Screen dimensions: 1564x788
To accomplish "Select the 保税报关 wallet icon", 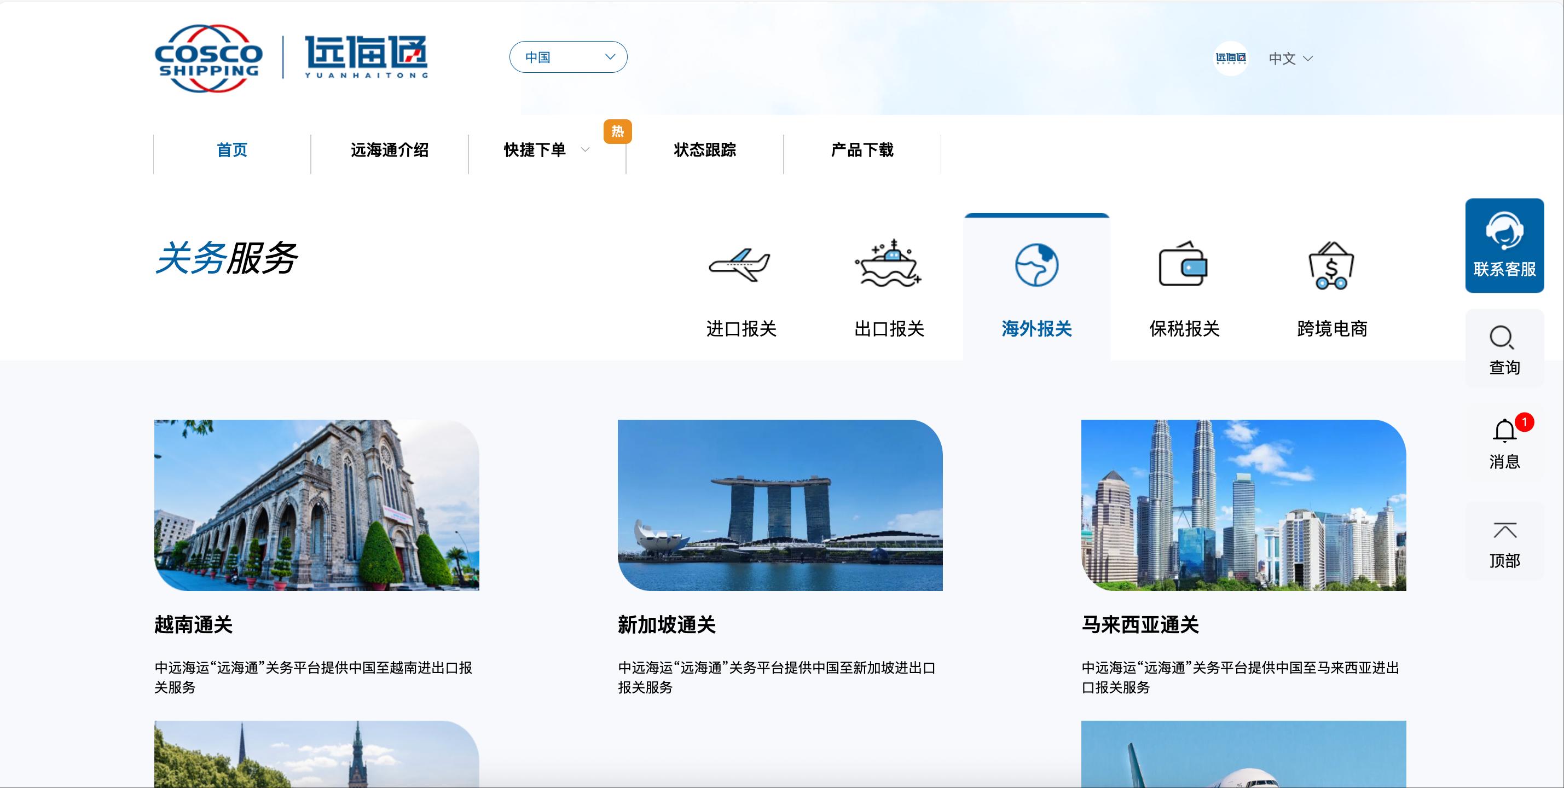I will pyautogui.click(x=1183, y=265).
